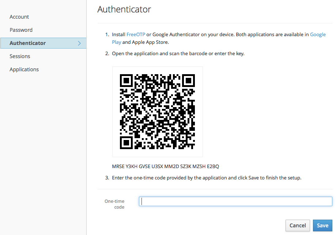Click the Authenticator page heading

click(124, 10)
